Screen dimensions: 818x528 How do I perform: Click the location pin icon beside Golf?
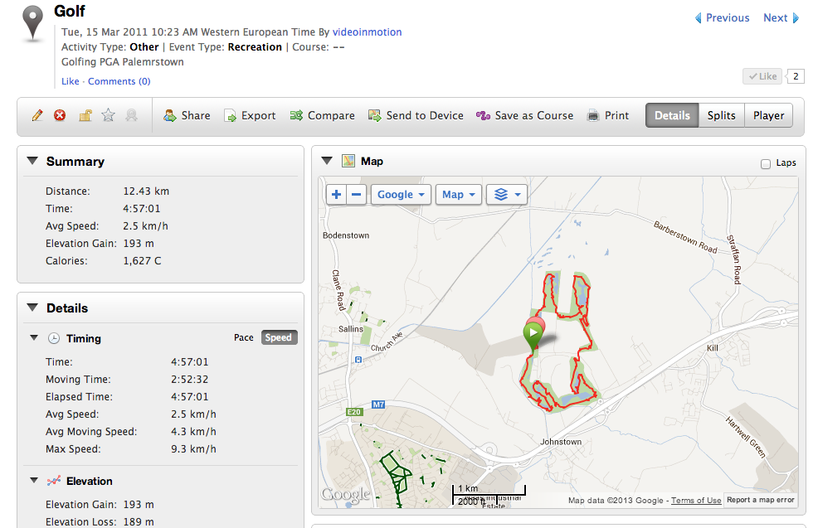(33, 23)
